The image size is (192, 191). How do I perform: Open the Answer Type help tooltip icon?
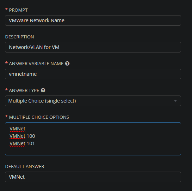tap(43, 90)
